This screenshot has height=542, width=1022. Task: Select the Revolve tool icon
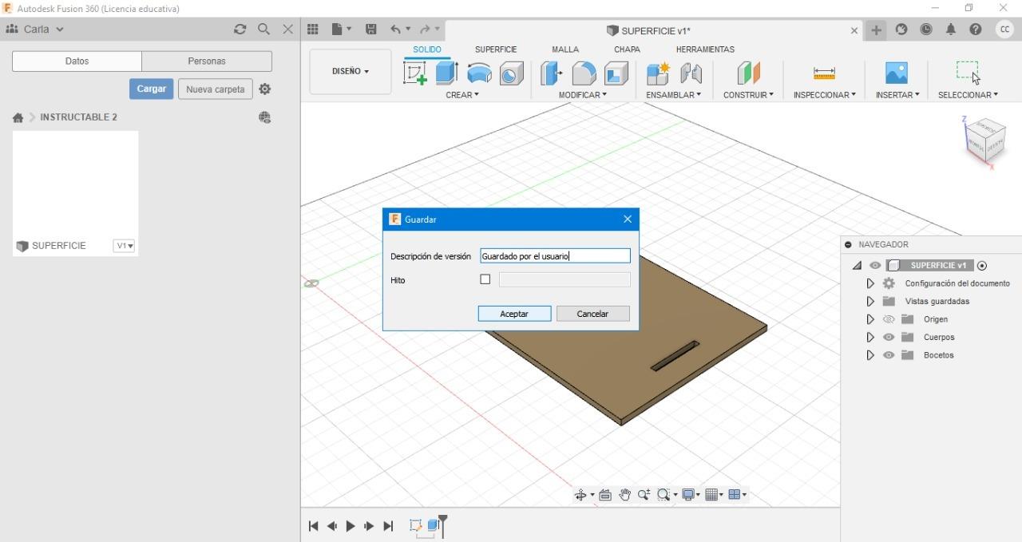[x=479, y=73]
